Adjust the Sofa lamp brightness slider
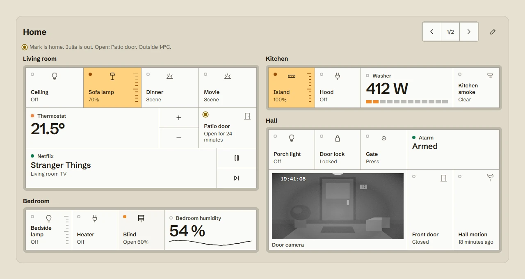The image size is (525, 279). pos(136,87)
